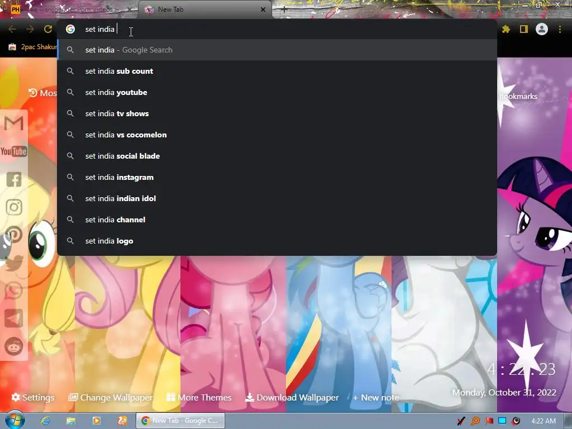Open Telegram shortcut in left sidebar
This screenshot has height=429, width=572.
coord(14,318)
